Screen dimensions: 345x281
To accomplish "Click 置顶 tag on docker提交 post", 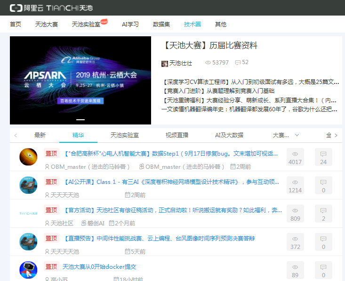I will point(51,267).
